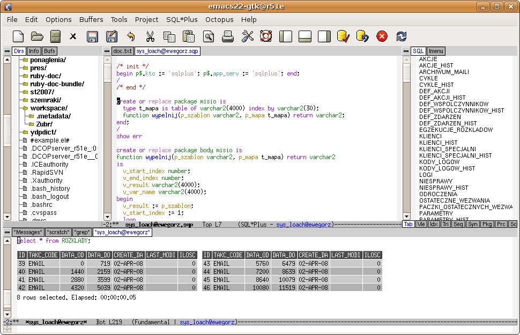Click the new file icon in toolbar
This screenshot has height=335, width=520.
(18, 36)
